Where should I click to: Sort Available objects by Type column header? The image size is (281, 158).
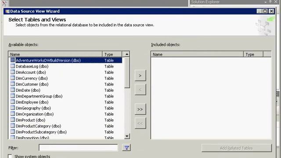pyautogui.click(x=112, y=54)
